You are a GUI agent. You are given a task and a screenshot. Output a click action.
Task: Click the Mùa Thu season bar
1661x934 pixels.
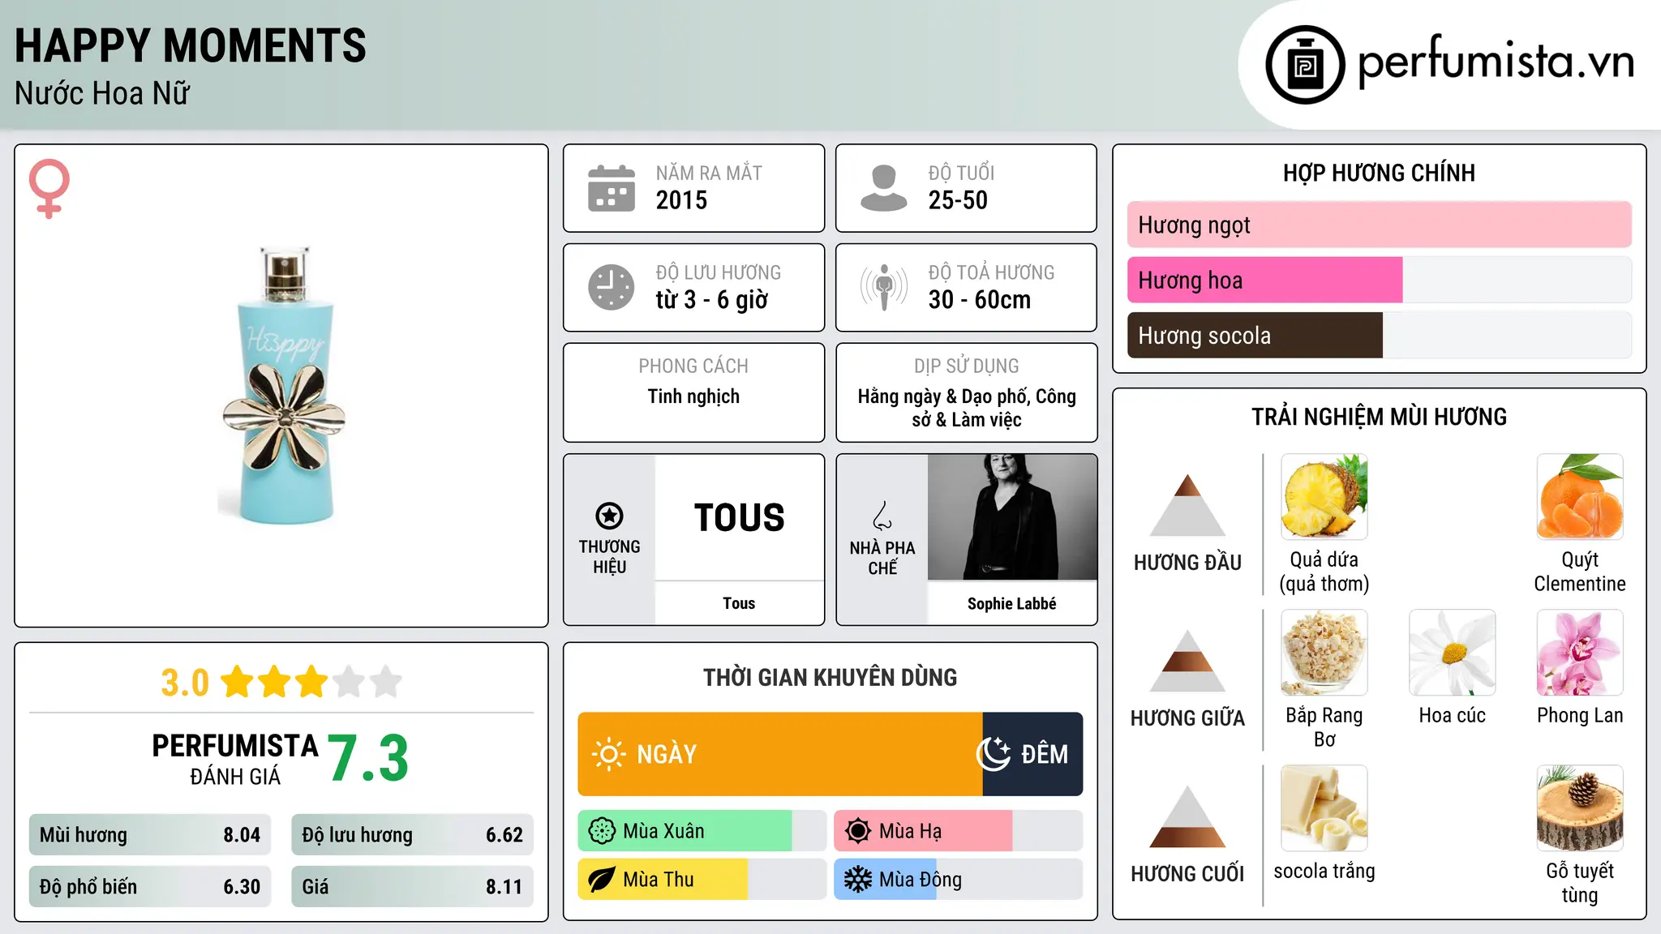702,880
